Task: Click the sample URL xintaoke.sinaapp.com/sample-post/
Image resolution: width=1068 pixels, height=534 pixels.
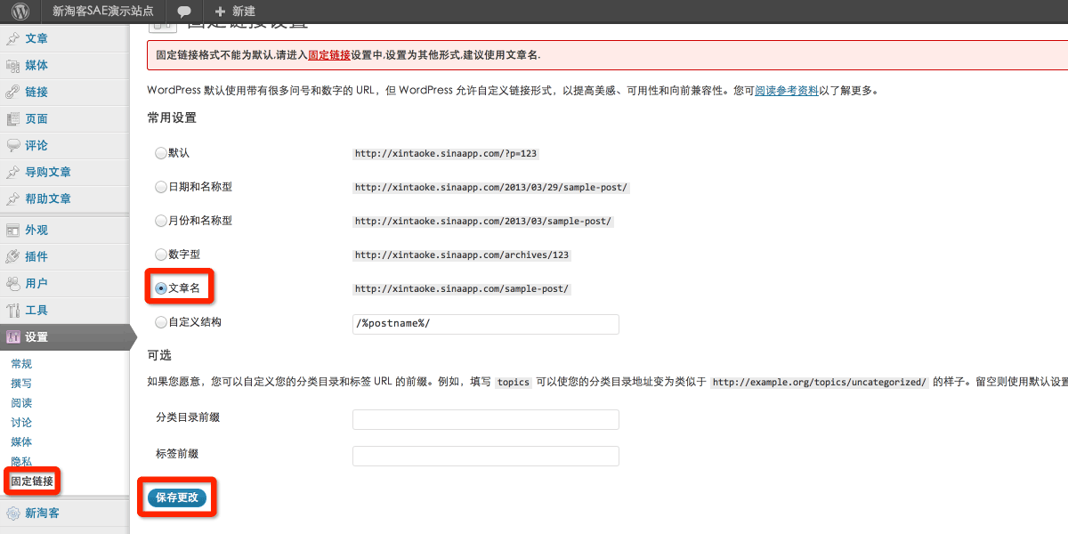Action: point(462,289)
